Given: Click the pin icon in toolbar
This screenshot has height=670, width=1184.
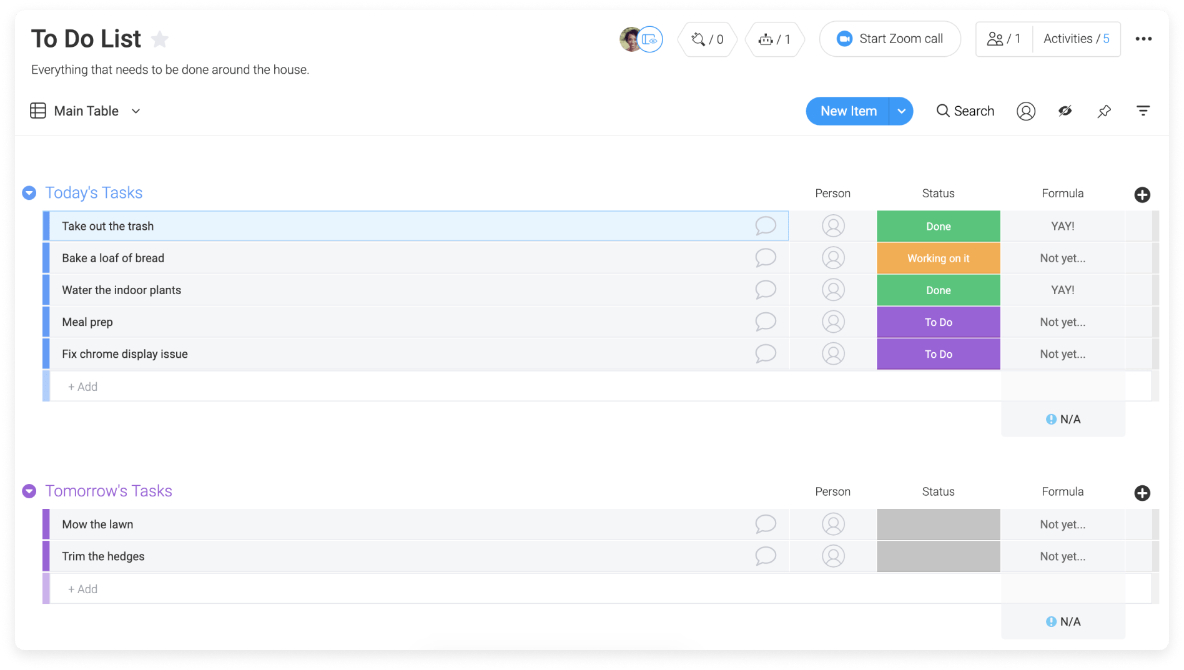Looking at the screenshot, I should [1103, 111].
